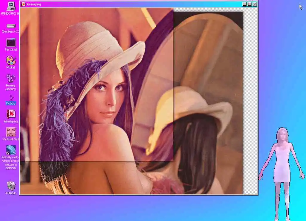This screenshot has height=221, width=306.
Task: Click the Lenna image inside the viewer window
Action: (x=132, y=101)
